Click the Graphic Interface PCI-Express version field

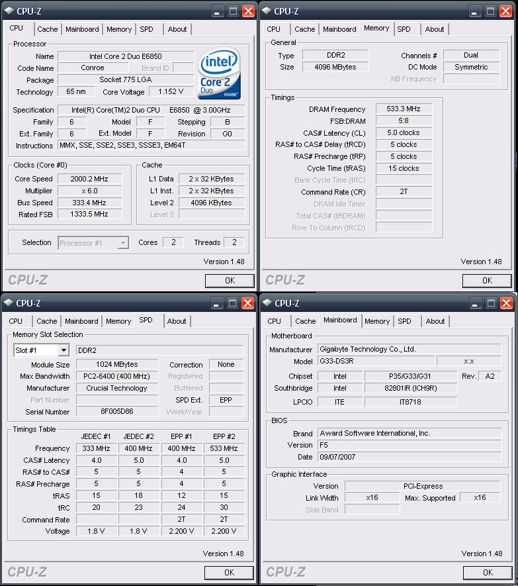[x=423, y=486]
